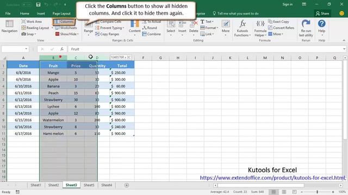
Task: Open Ribbon Display Options icon
Action: click(304, 4)
